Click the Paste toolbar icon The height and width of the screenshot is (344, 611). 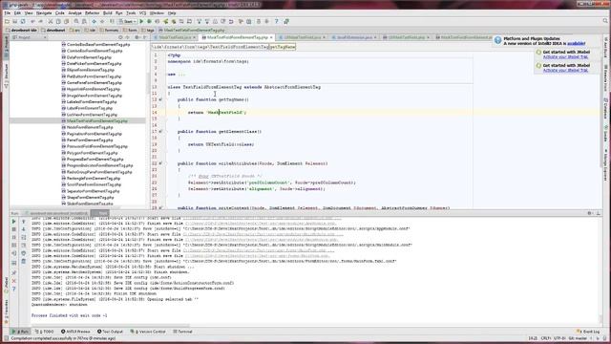pyautogui.click(x=66, y=21)
